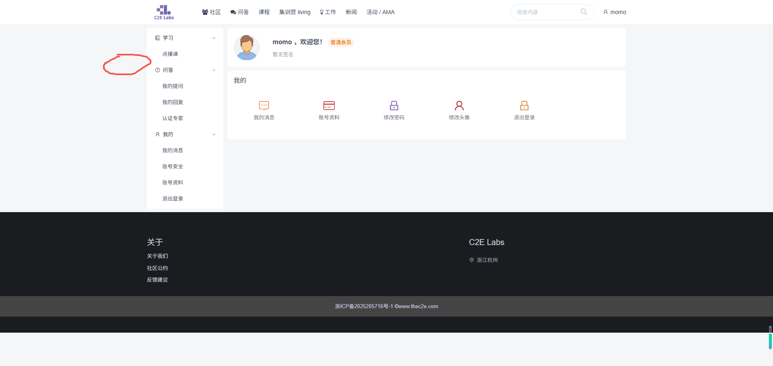Collapse the 问答 sidebar section

pos(214,70)
